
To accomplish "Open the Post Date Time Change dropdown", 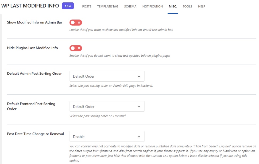I will click(107, 136).
